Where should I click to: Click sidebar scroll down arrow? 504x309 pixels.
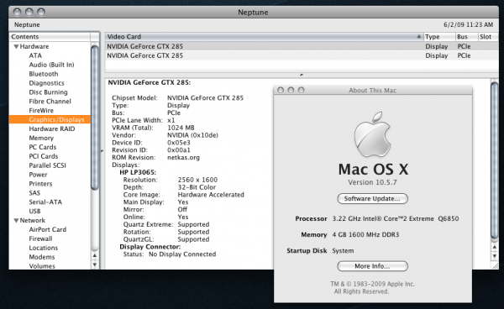[94, 264]
